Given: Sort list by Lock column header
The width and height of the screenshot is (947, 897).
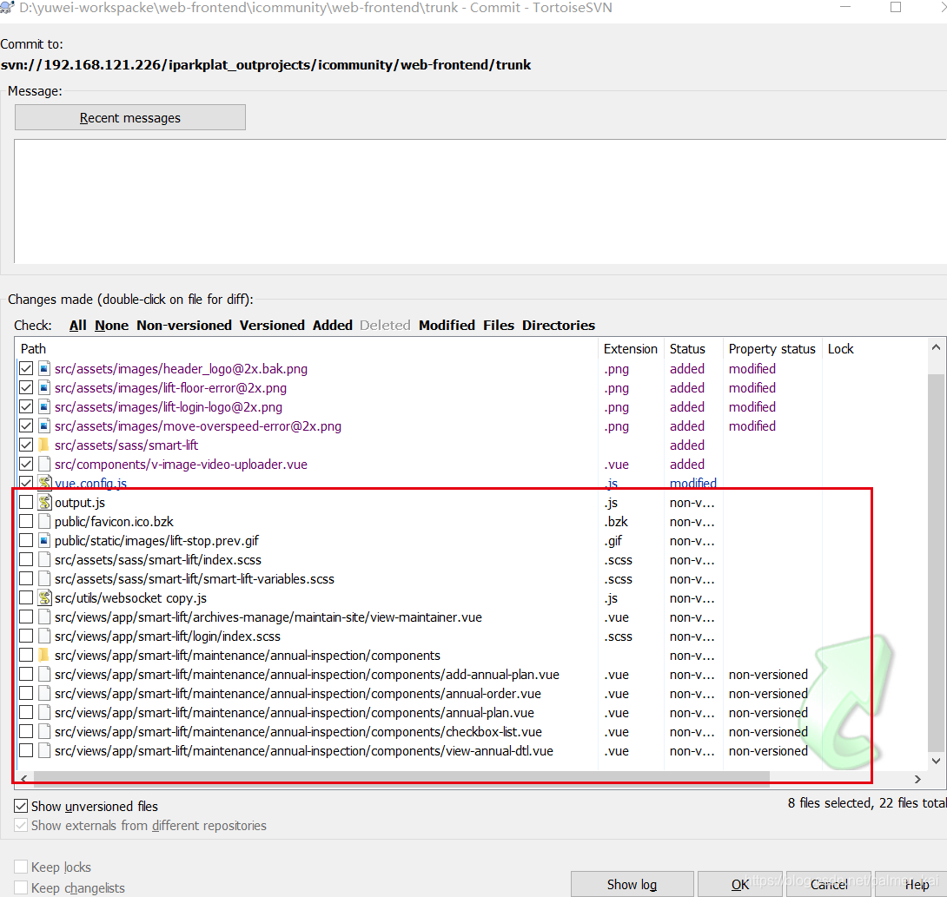Looking at the screenshot, I should 840,348.
